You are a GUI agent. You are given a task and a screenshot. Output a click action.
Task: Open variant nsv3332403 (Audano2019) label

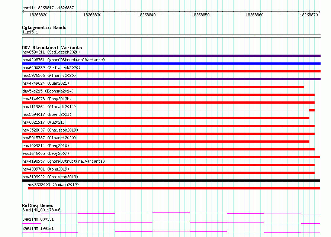coord(53,185)
